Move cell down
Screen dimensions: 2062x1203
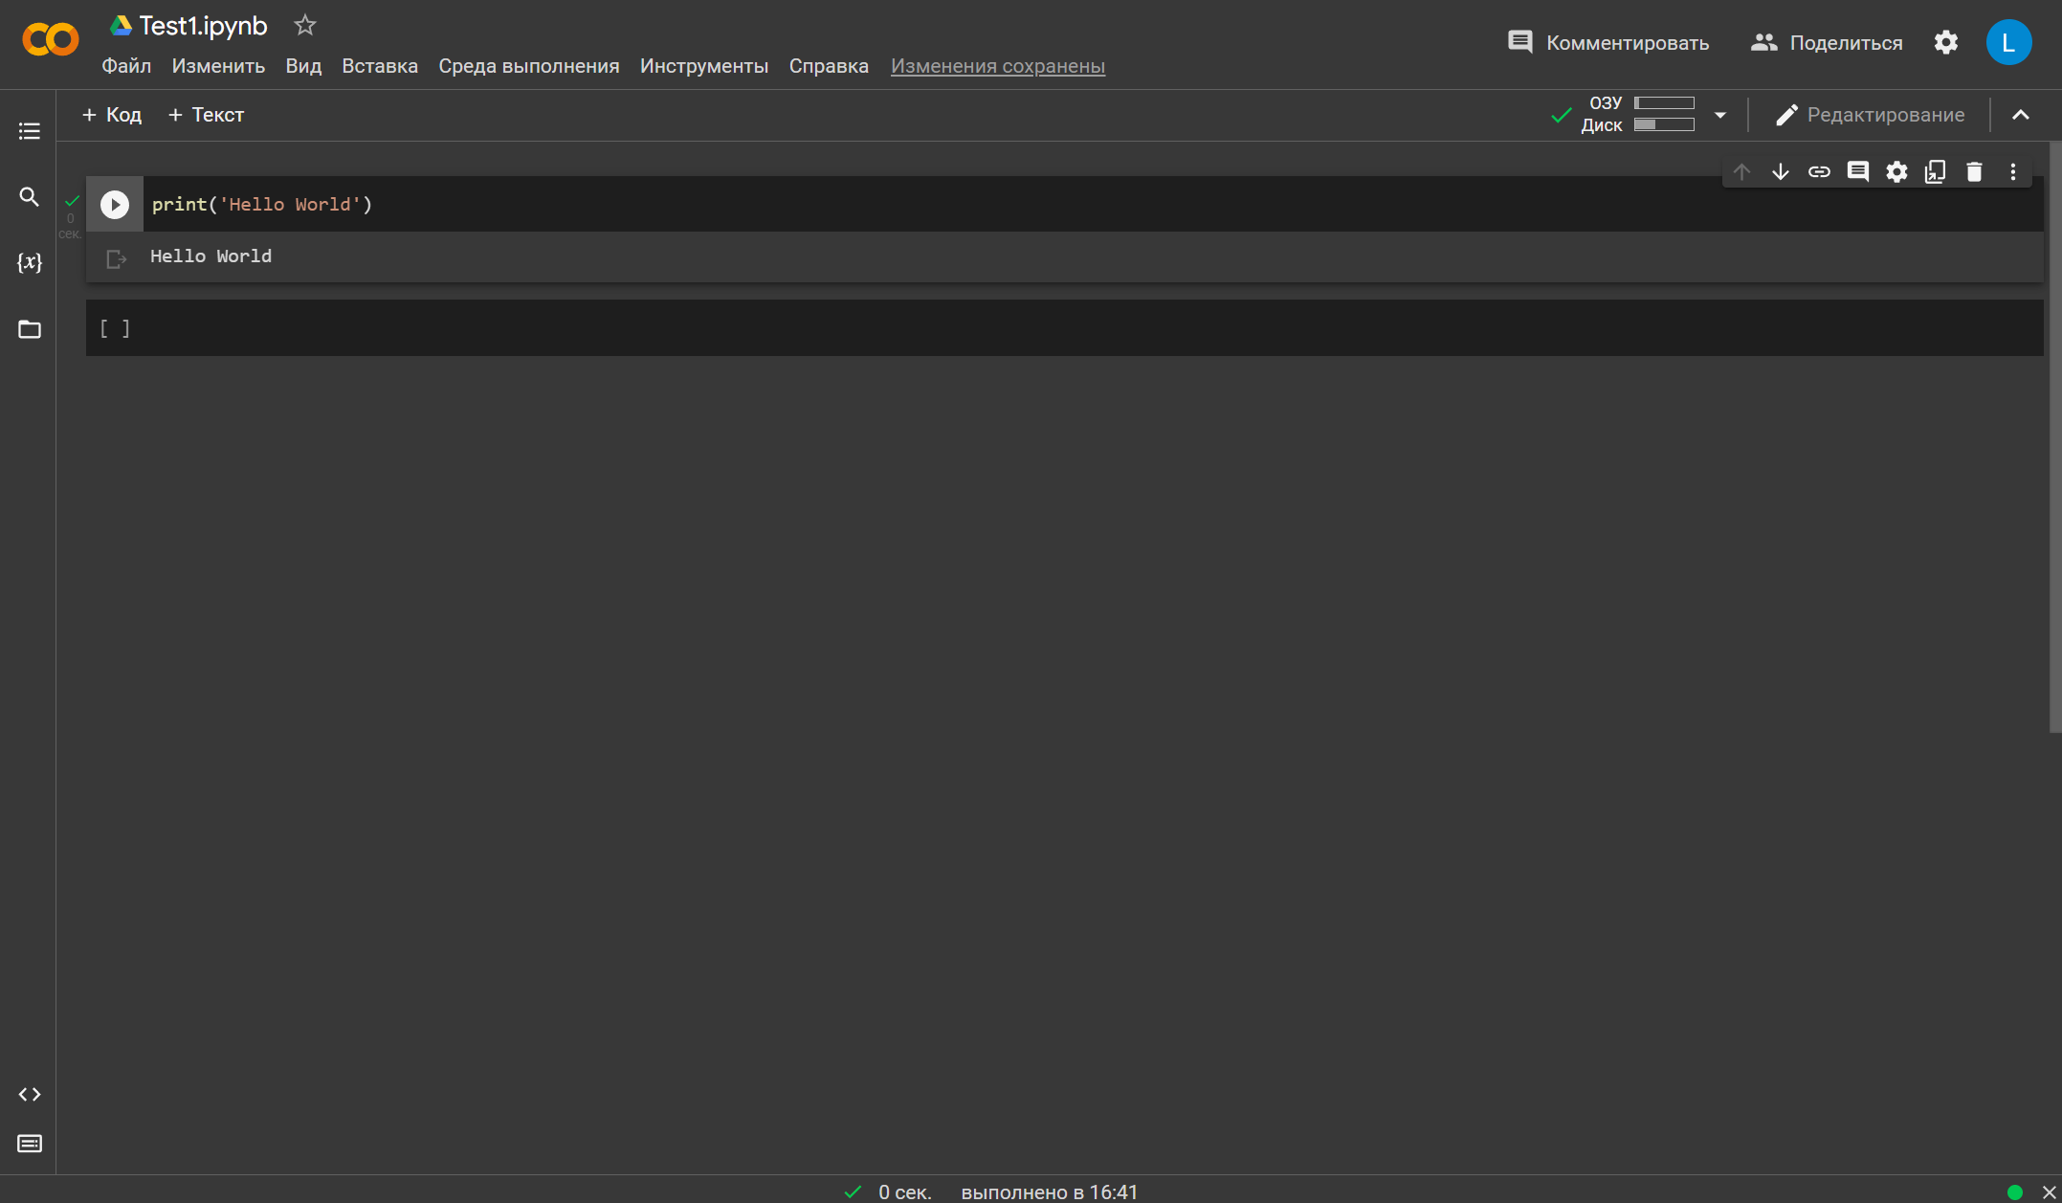(1780, 172)
